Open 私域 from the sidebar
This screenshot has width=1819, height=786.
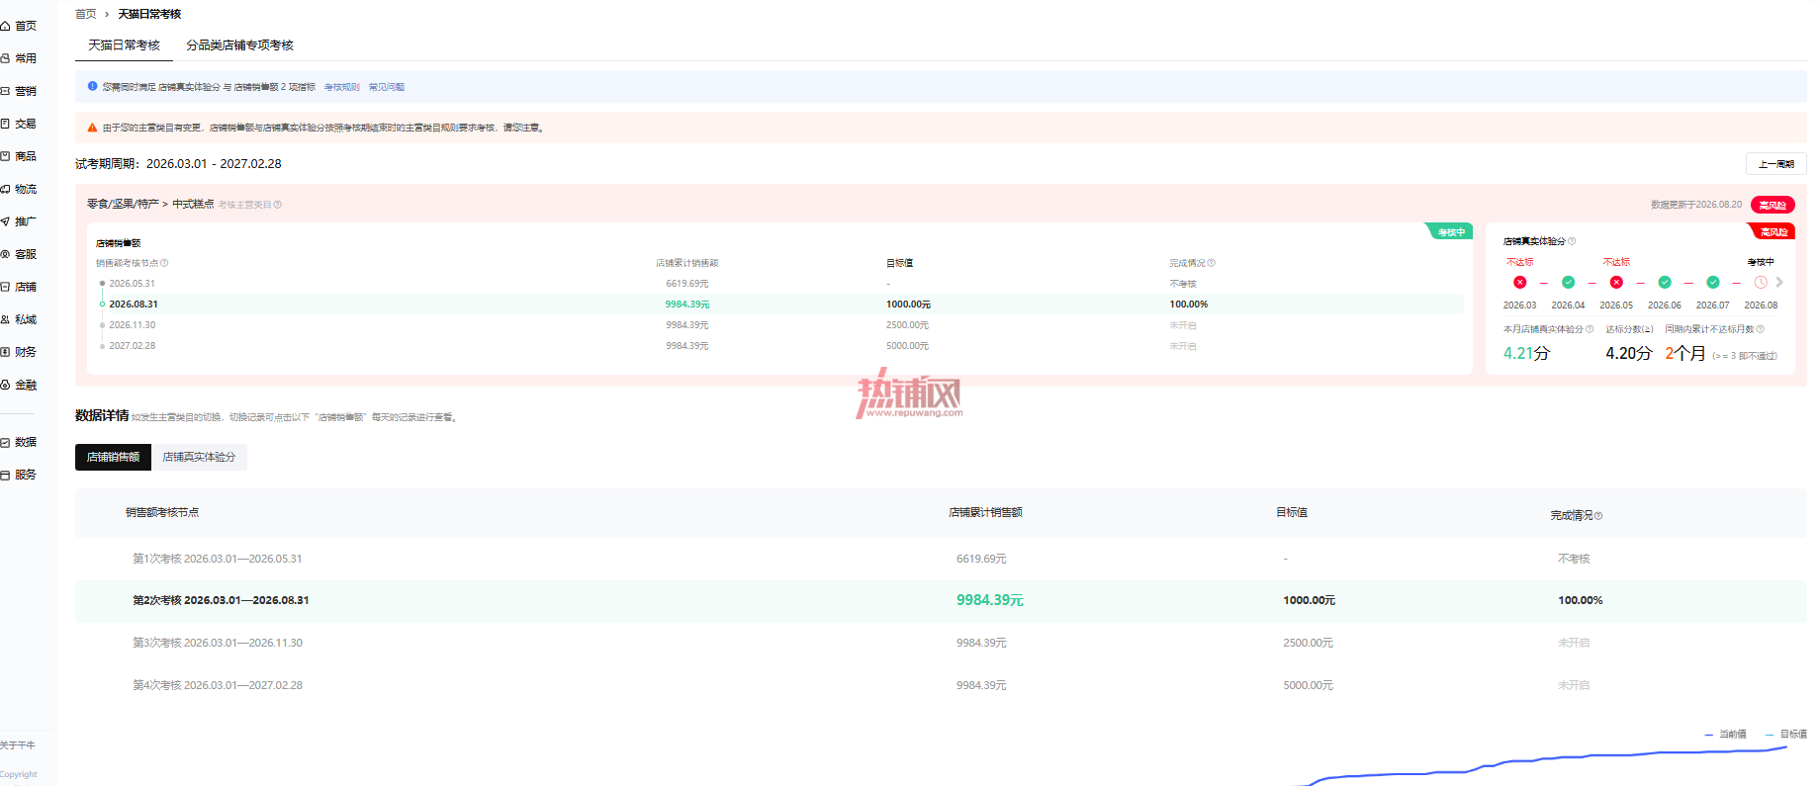19,319
